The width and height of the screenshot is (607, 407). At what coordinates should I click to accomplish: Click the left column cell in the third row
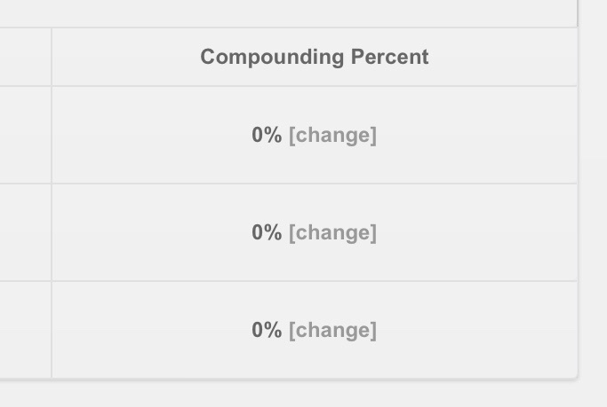click(25, 330)
